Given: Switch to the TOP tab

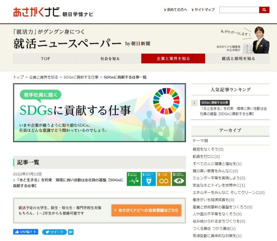Looking at the screenshot, I should pyautogui.click(x=45, y=59).
